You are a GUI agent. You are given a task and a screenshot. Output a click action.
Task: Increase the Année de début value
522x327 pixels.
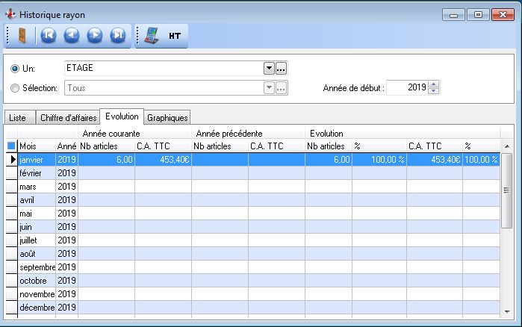click(435, 84)
